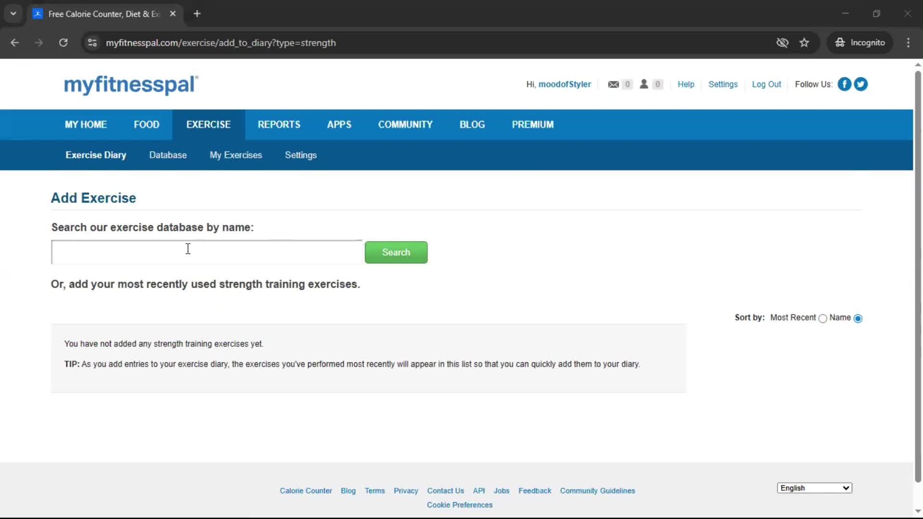The height and width of the screenshot is (519, 923).
Task: Open the Incognito indicator button
Action: 860,43
